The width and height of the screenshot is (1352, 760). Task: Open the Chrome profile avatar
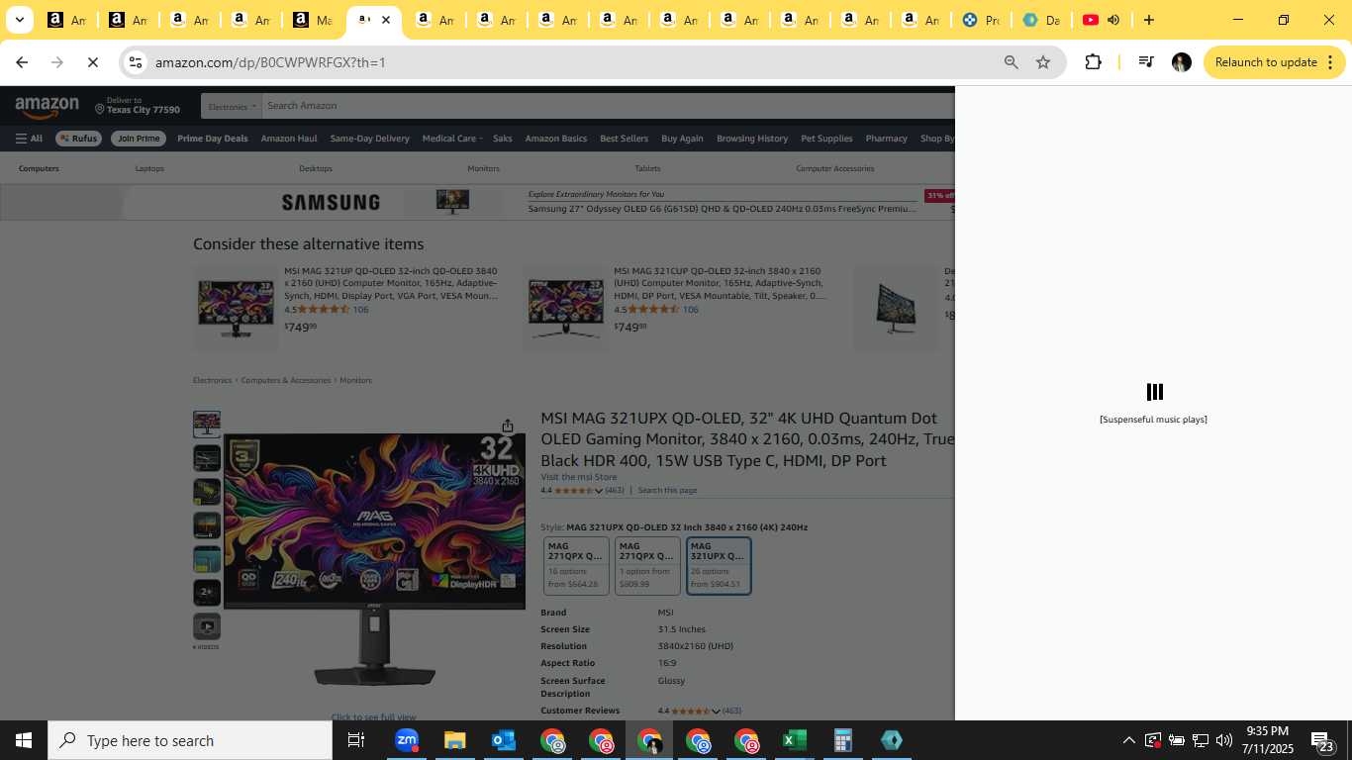tap(1181, 62)
